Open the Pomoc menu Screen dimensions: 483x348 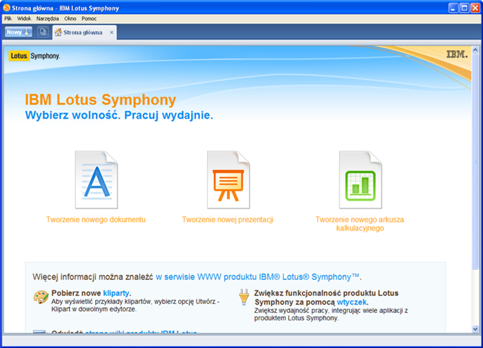pos(89,18)
